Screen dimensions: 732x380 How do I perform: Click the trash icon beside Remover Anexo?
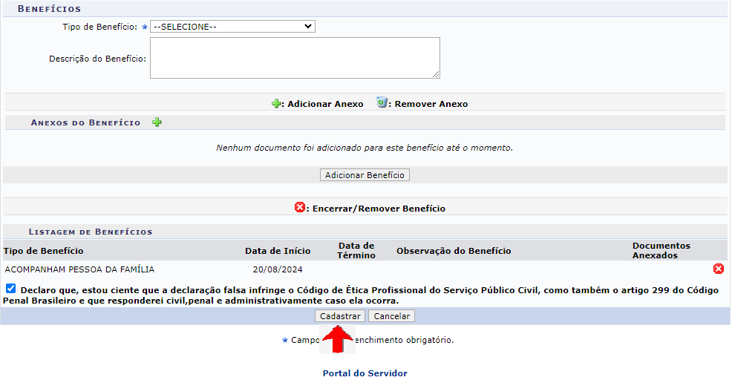tap(382, 103)
